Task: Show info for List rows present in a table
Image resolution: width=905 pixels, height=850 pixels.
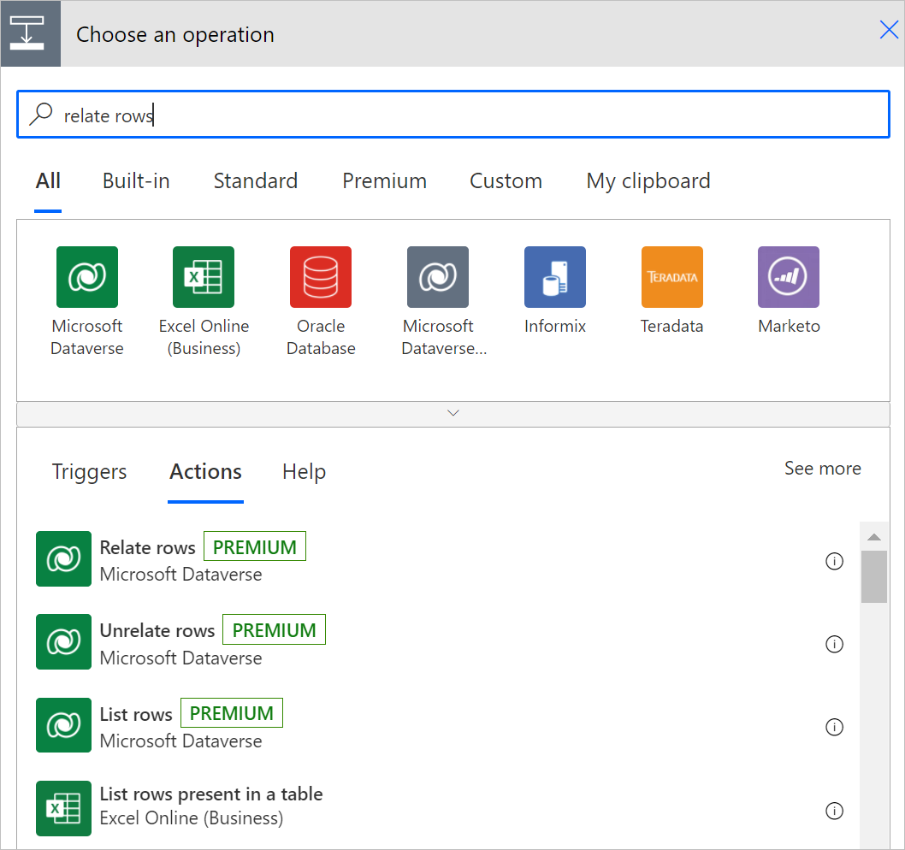Action: (x=835, y=811)
